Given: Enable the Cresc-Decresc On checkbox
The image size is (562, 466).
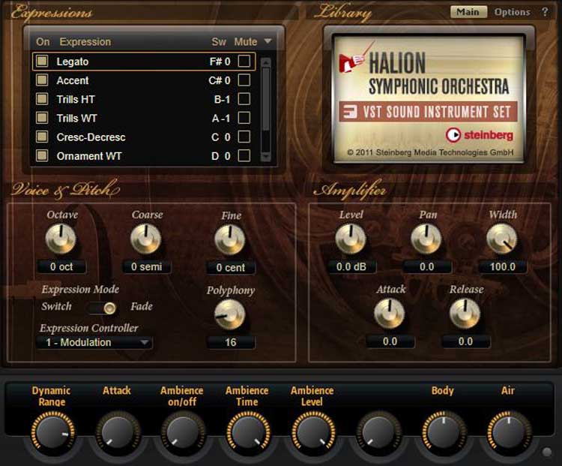Looking at the screenshot, I should pyautogui.click(x=42, y=137).
